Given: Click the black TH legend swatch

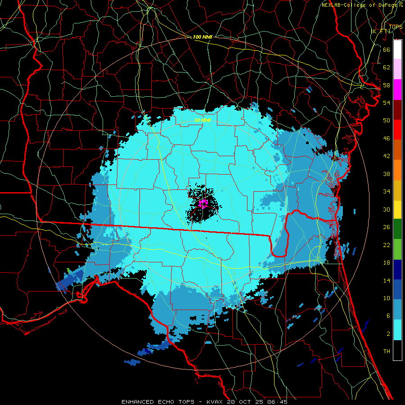Looking at the screenshot, I should 397,350.
